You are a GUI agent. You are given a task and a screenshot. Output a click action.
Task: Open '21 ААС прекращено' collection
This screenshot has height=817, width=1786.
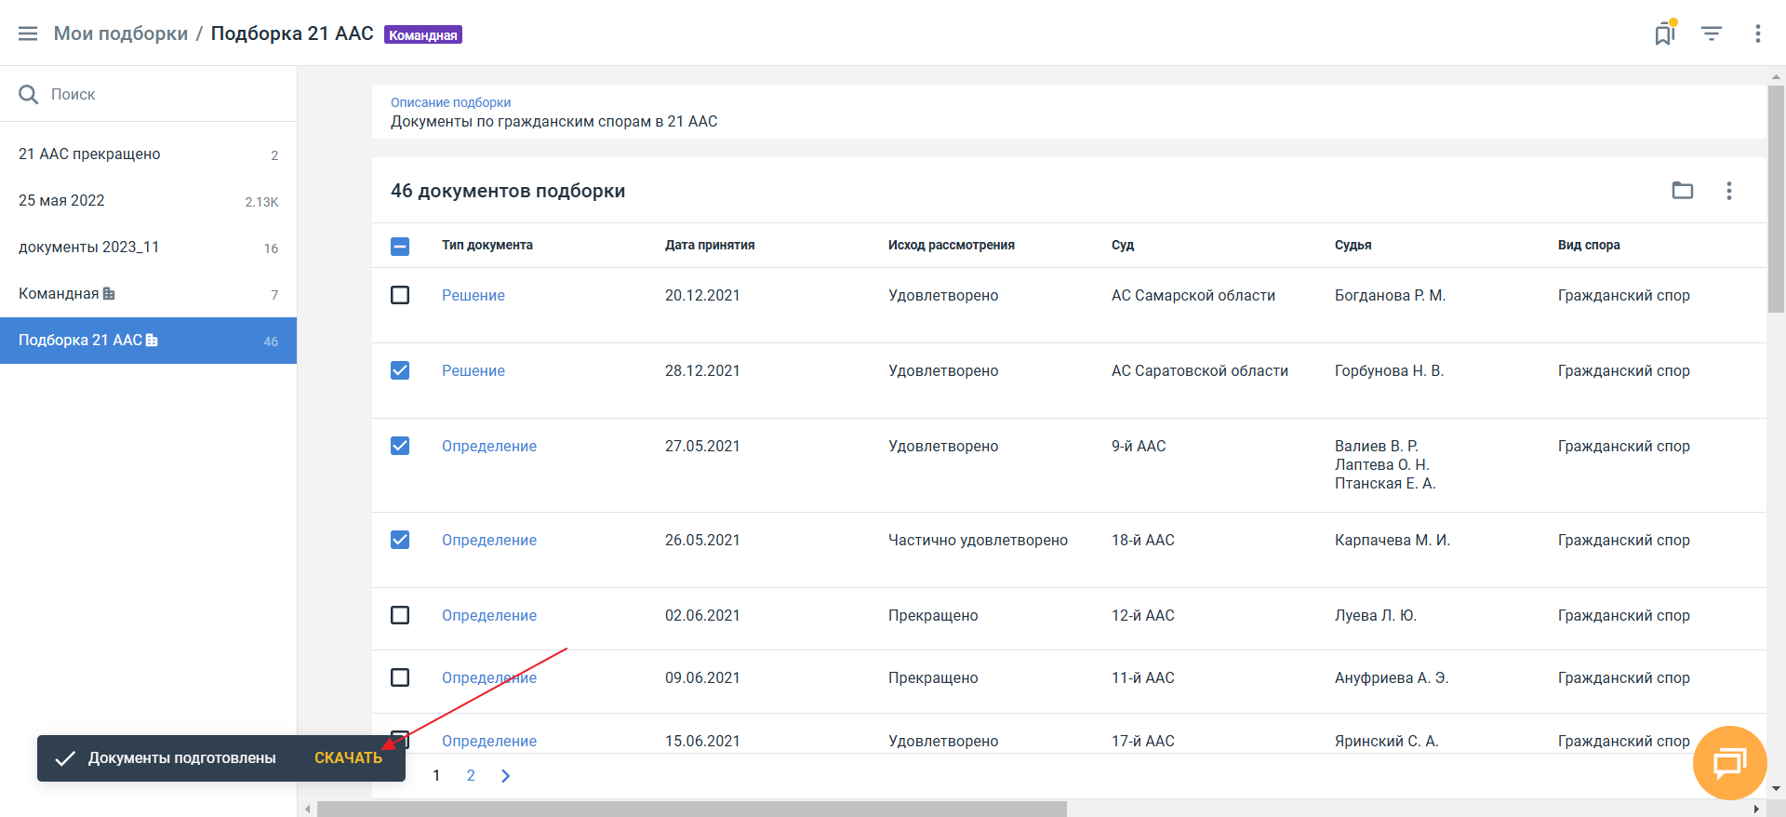(x=149, y=154)
